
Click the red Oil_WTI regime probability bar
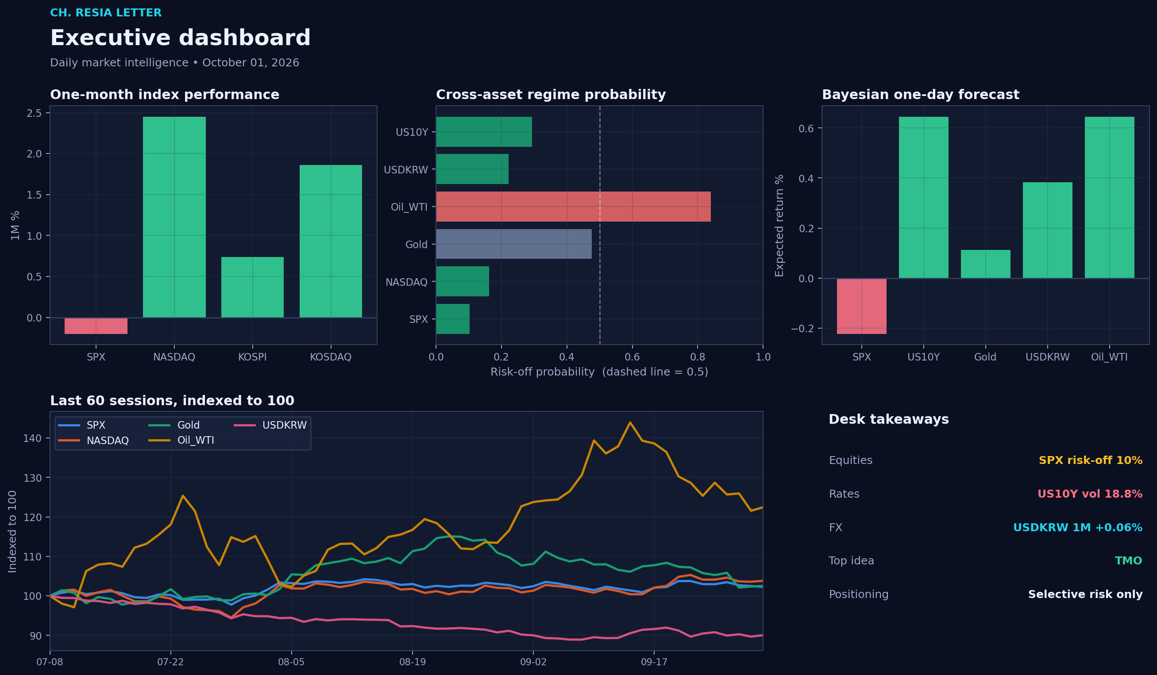click(x=574, y=207)
